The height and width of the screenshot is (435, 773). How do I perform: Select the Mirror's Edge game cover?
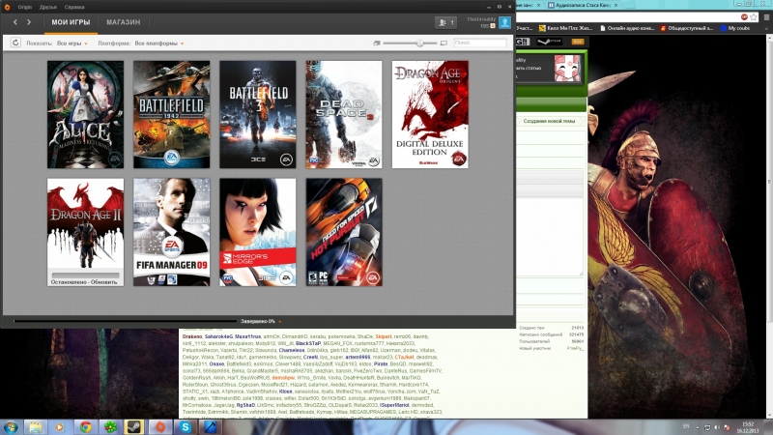258,232
